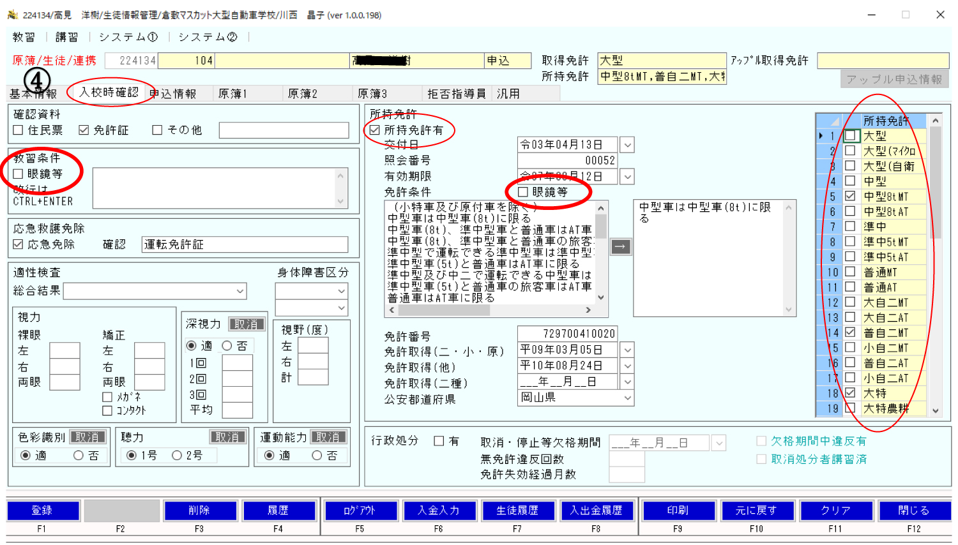Click the arrow button between license condition lists
This screenshot has height=545, width=958.
pos(621,246)
